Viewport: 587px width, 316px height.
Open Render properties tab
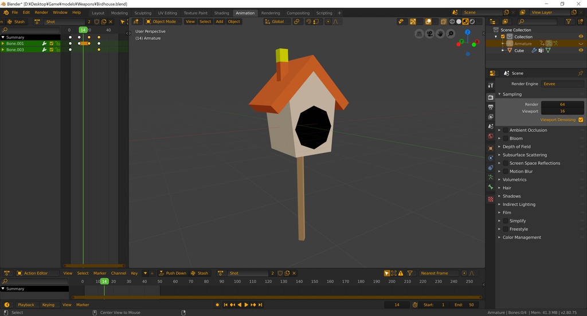click(x=491, y=97)
